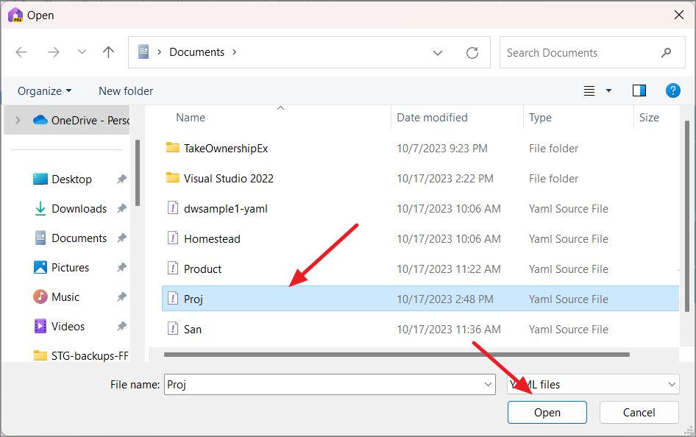
Task: Expand the OneDrive - Personal tree item
Action: [16, 119]
